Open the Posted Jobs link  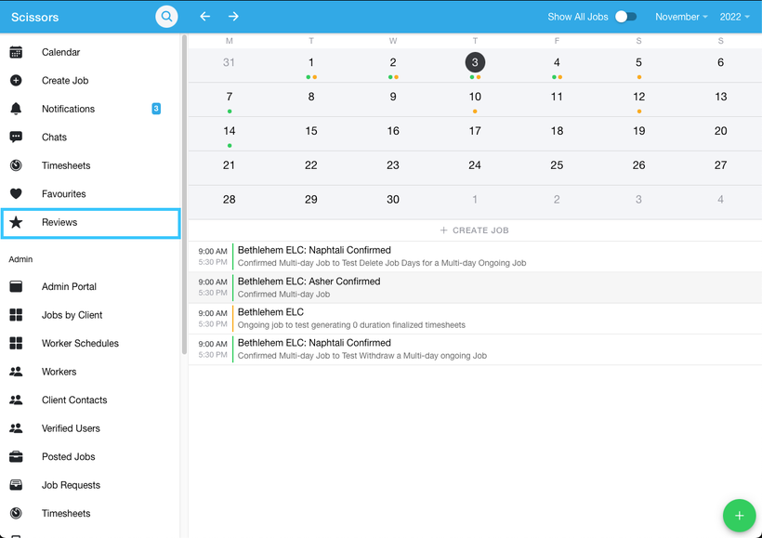(69, 457)
